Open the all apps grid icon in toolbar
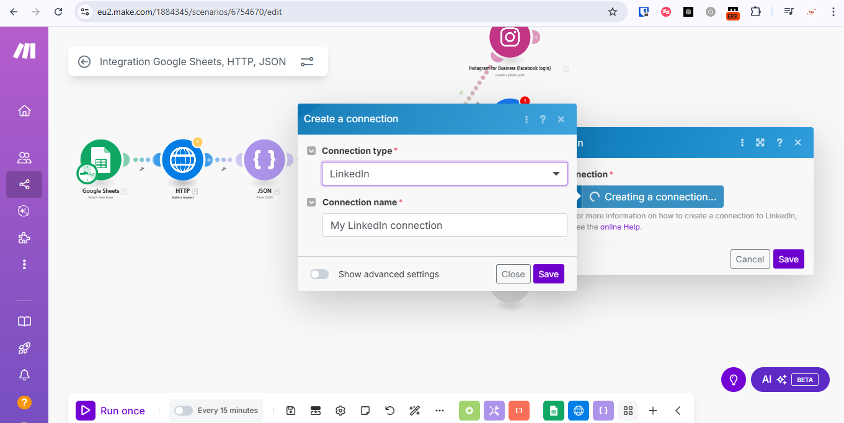 coord(628,411)
